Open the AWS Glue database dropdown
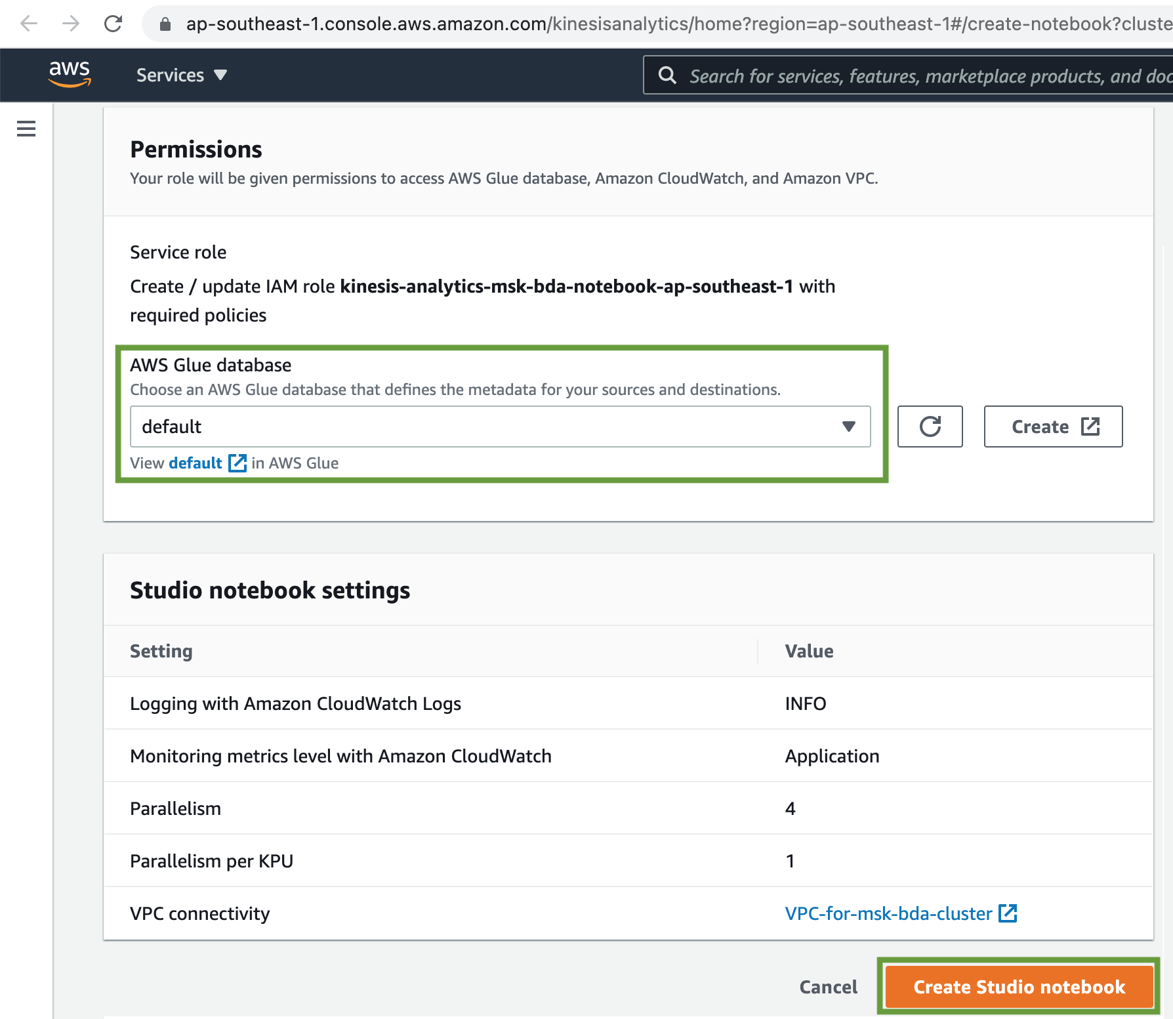Image resolution: width=1173 pixels, height=1019 pixels. coord(501,426)
